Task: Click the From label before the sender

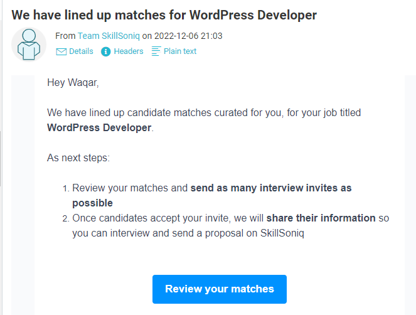Action: pos(65,36)
